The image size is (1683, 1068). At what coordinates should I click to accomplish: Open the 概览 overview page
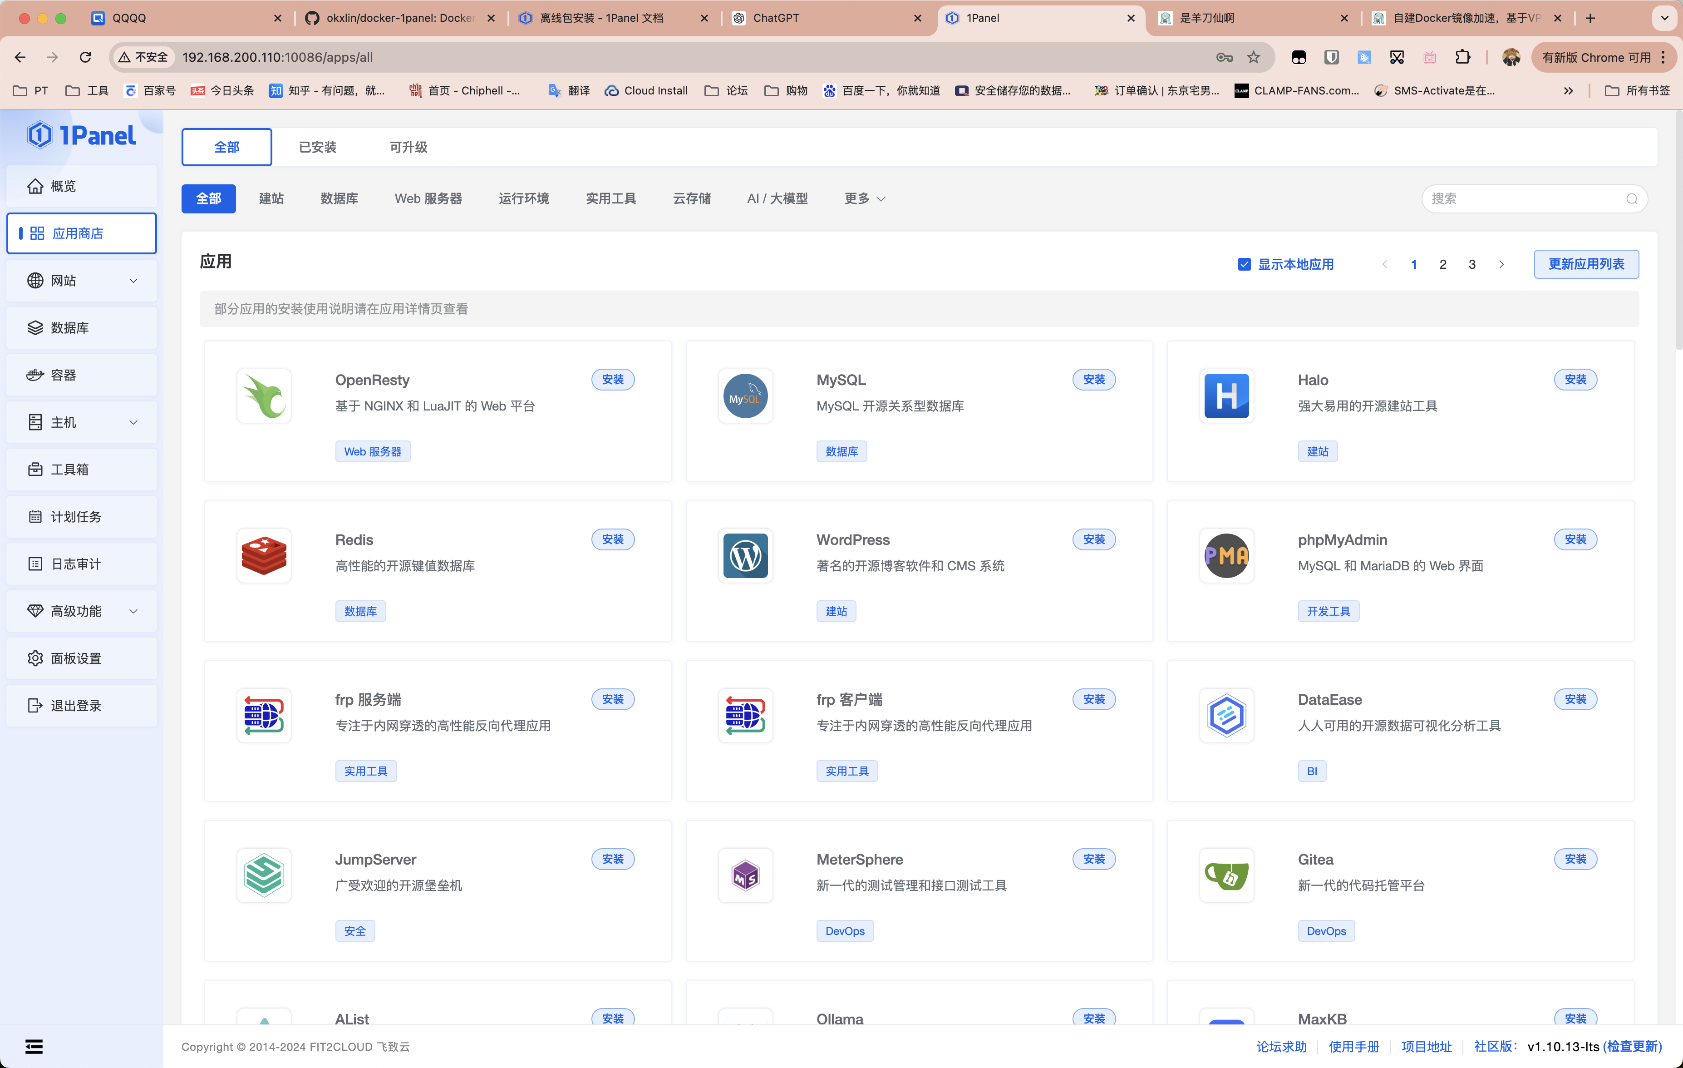tap(81, 186)
